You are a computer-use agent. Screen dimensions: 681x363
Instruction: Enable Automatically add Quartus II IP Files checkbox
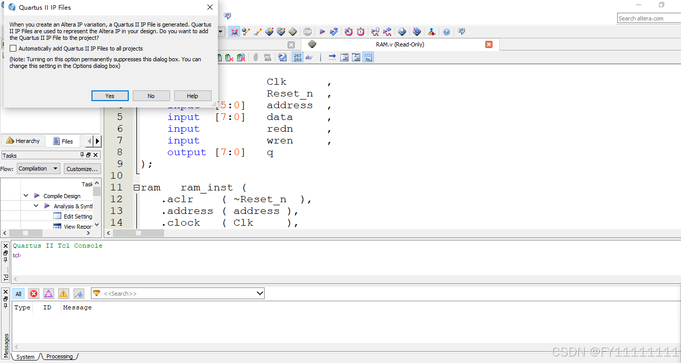click(x=13, y=49)
